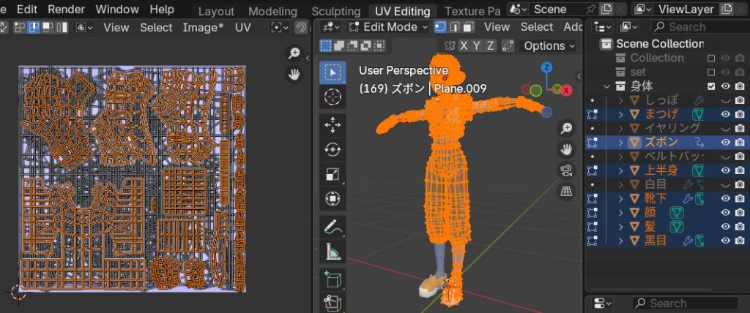750x313 pixels.
Task: Switch to the Modeling workspace tab
Action: click(x=272, y=12)
